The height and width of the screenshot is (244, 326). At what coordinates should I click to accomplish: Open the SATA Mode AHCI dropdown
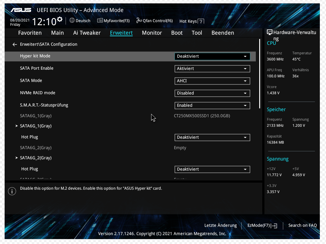212,81
